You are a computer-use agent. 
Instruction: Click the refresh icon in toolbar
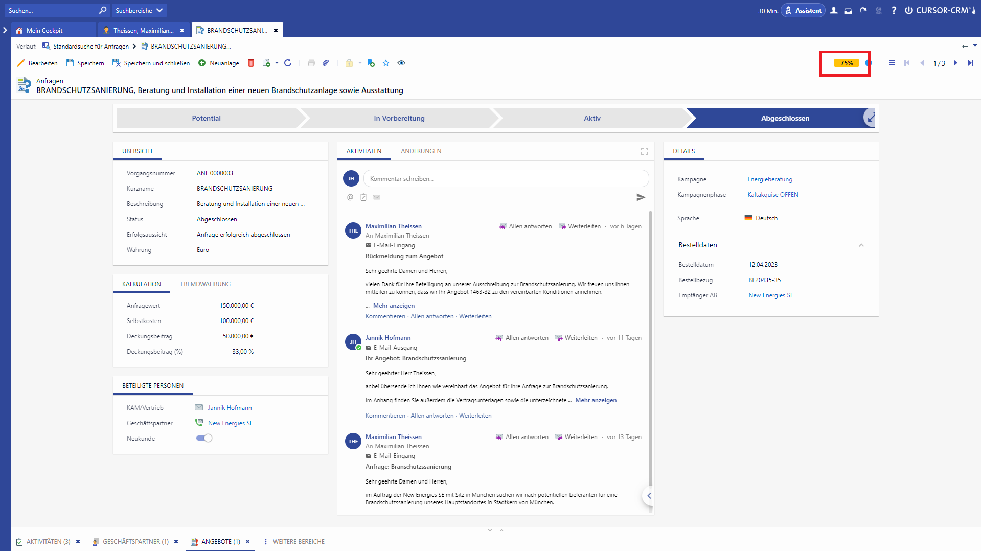288,63
